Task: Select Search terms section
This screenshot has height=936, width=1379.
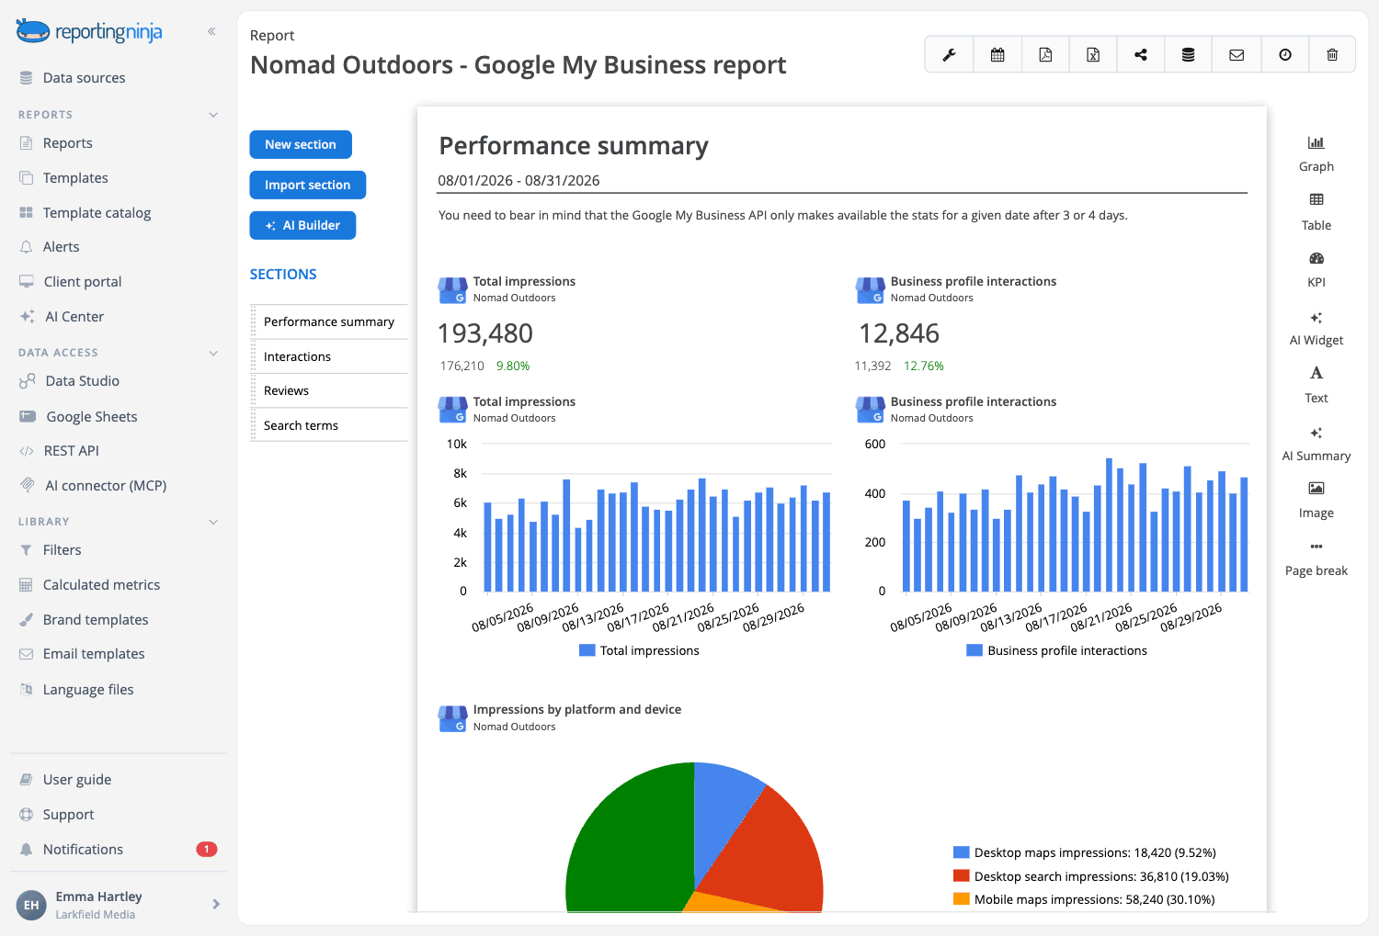Action: click(329, 425)
